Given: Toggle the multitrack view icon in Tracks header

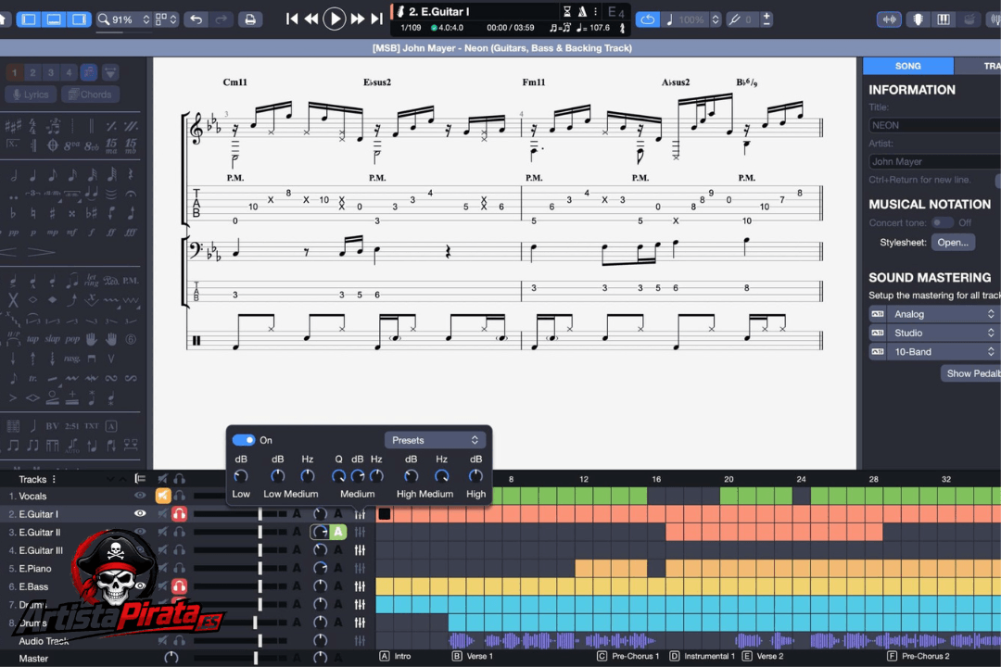Looking at the screenshot, I should point(140,479).
